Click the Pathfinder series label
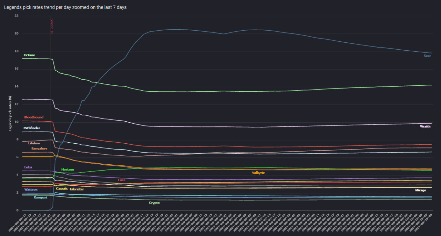Image resolution: width=441 pixels, height=236 pixels. [x=32, y=128]
